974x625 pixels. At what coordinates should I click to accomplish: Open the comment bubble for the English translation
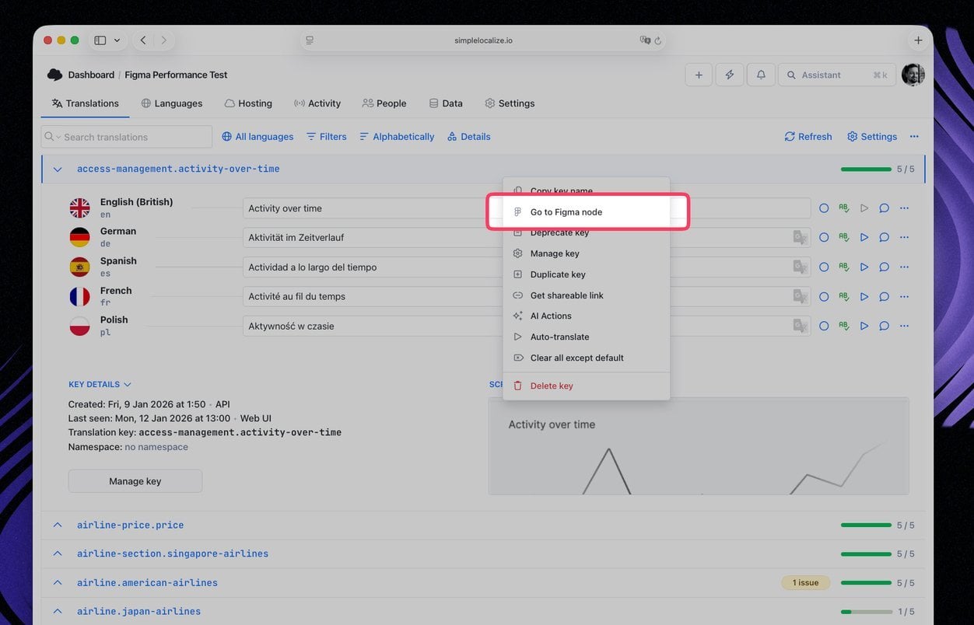pos(884,208)
